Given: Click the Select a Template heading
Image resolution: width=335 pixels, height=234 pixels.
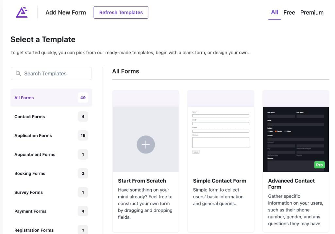Looking at the screenshot, I should pyautogui.click(x=43, y=39).
